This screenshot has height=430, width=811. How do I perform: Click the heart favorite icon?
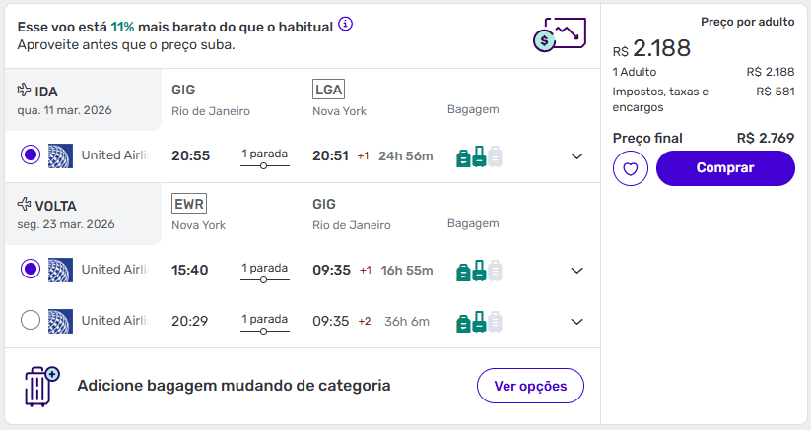coord(631,168)
